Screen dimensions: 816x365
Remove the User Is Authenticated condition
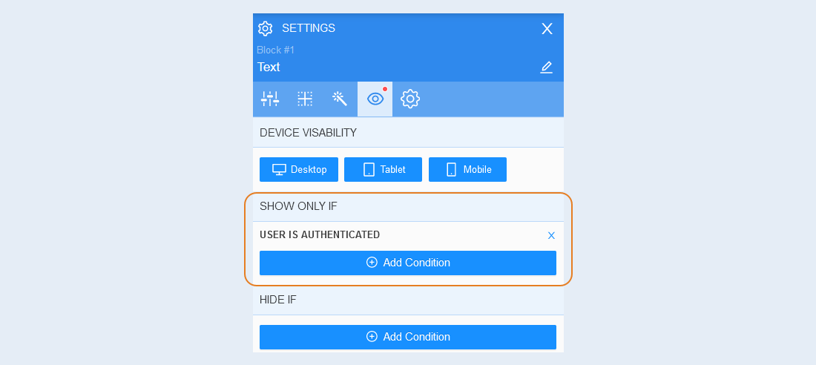pyautogui.click(x=552, y=236)
